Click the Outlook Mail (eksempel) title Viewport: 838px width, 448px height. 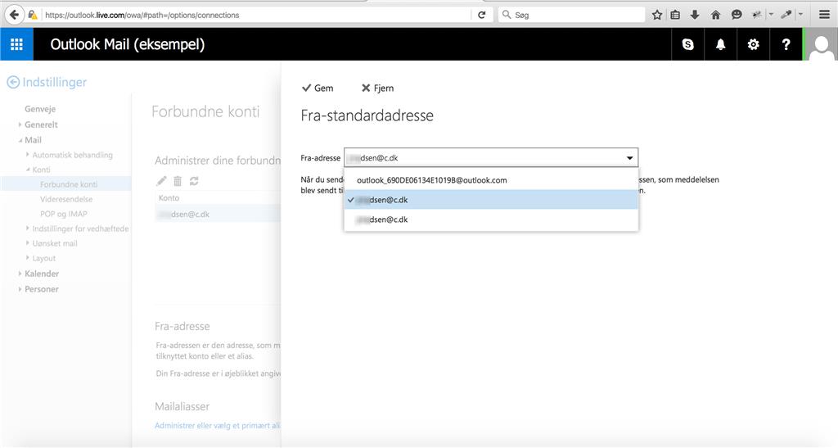pos(127,44)
